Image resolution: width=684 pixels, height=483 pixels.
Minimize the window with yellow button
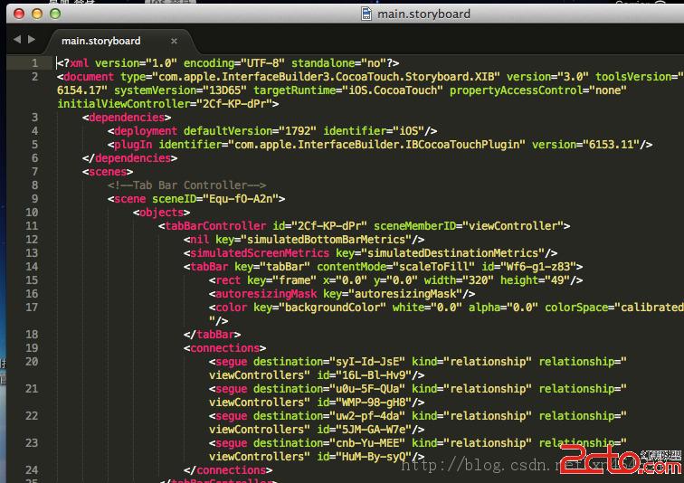pos(36,14)
